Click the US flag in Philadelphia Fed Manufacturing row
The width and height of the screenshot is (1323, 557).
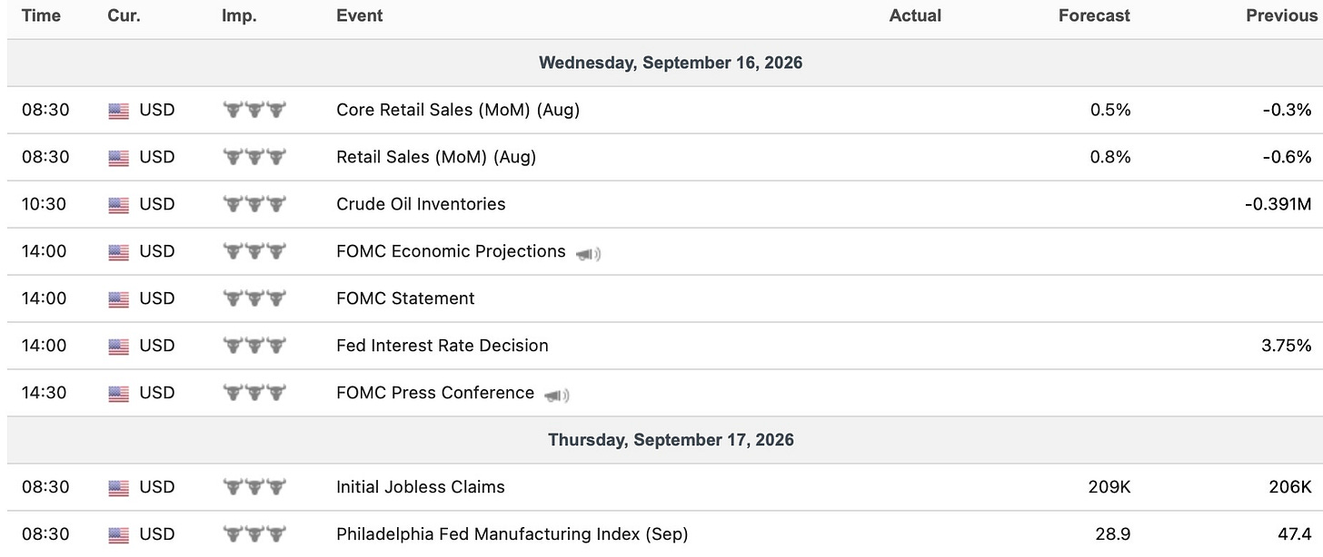(x=119, y=535)
